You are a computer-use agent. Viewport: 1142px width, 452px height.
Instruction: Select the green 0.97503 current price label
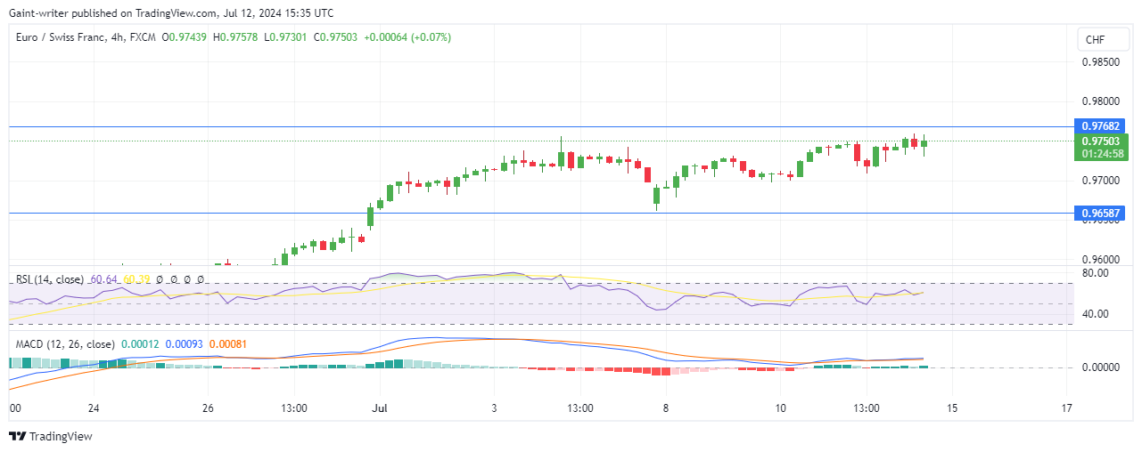click(x=1102, y=141)
